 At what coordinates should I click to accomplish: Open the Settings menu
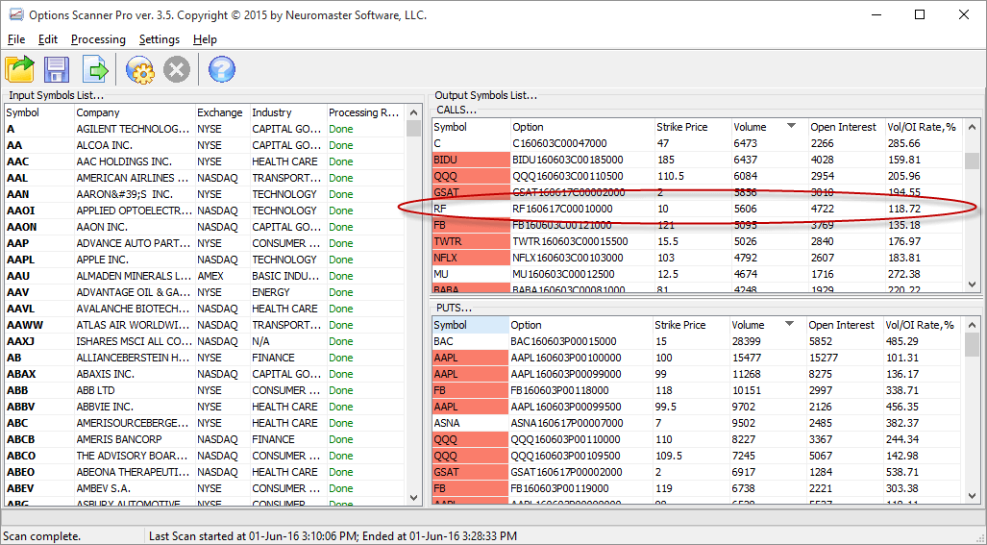[160, 39]
